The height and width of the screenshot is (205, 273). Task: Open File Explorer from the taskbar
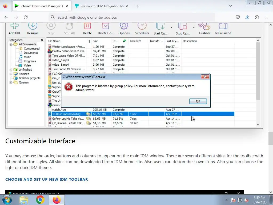[24, 200]
